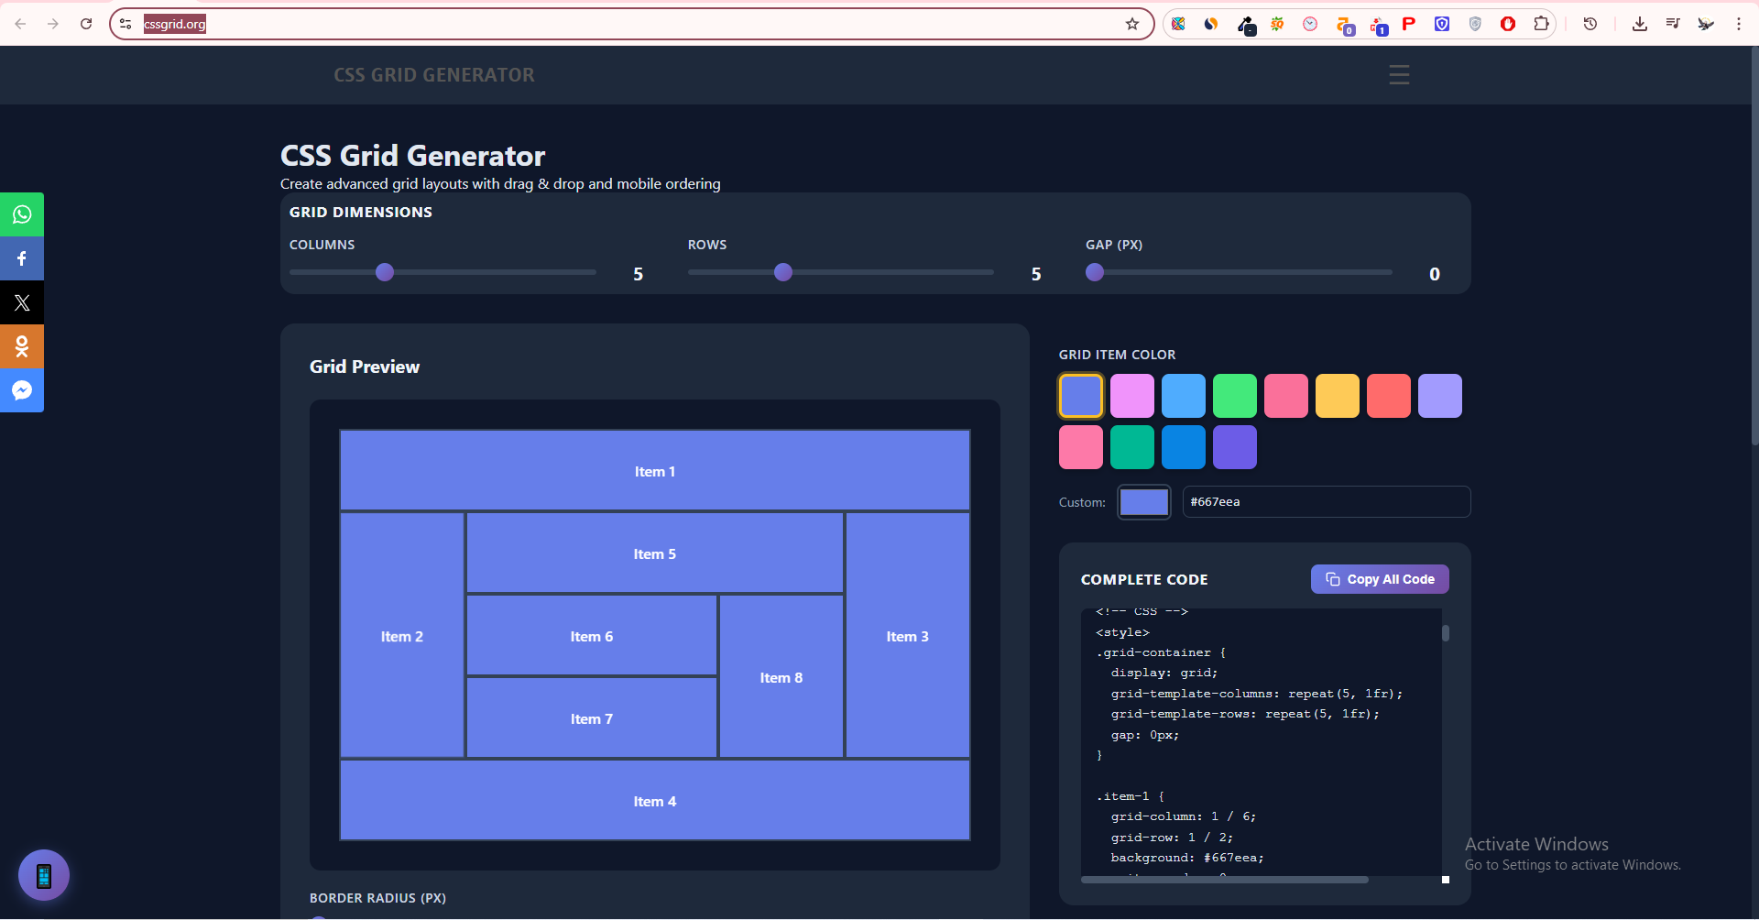Image resolution: width=1759 pixels, height=920 pixels.
Task: Open the mobile preview widget at bottom left
Action: coord(44,875)
